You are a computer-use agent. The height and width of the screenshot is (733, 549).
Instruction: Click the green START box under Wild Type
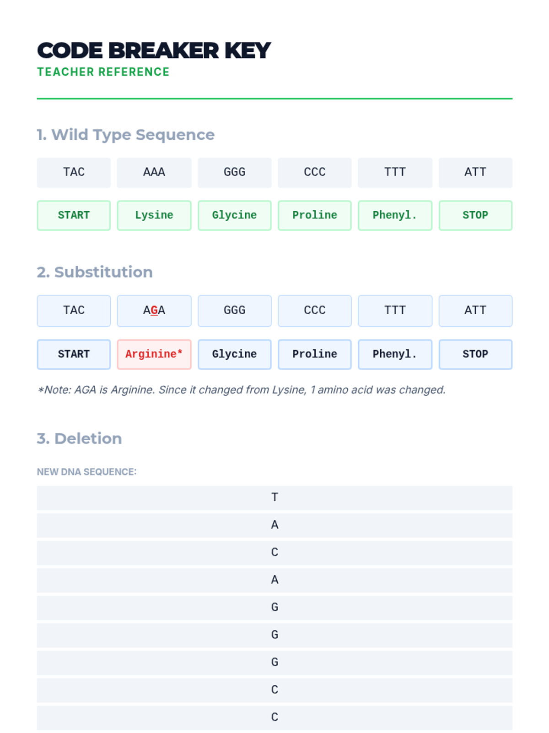tap(74, 215)
